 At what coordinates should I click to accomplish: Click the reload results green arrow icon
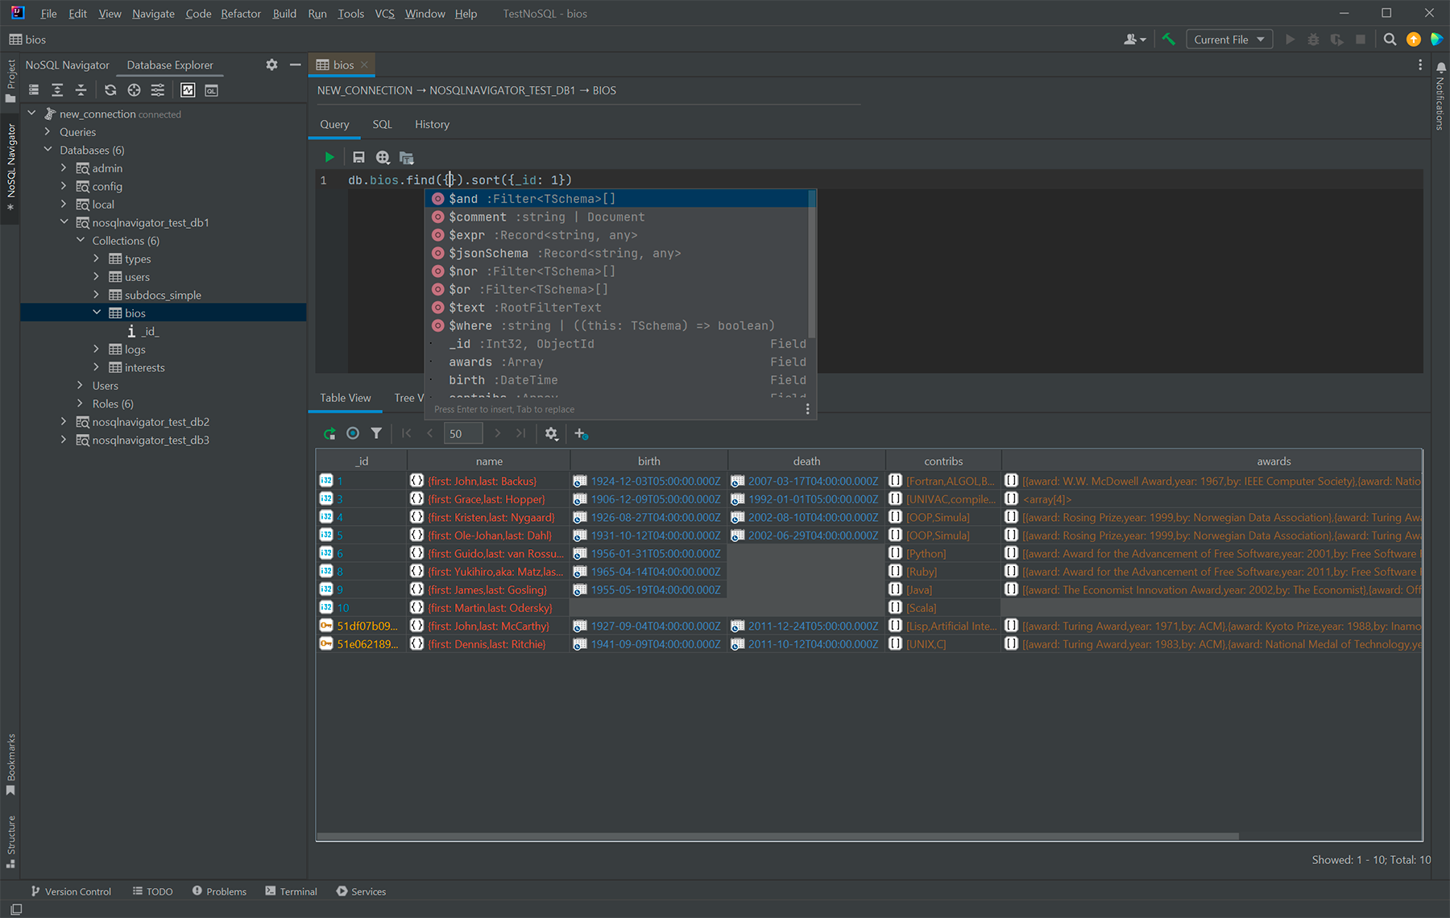(x=329, y=433)
